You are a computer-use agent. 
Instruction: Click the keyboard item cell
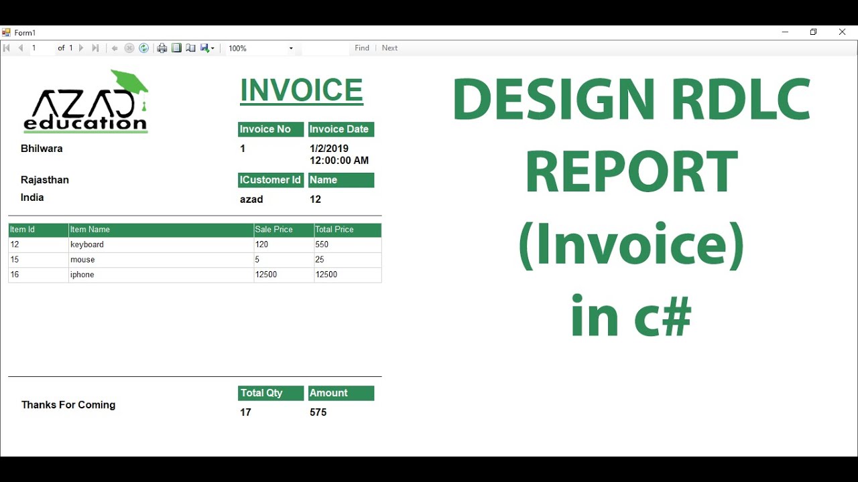coord(161,245)
